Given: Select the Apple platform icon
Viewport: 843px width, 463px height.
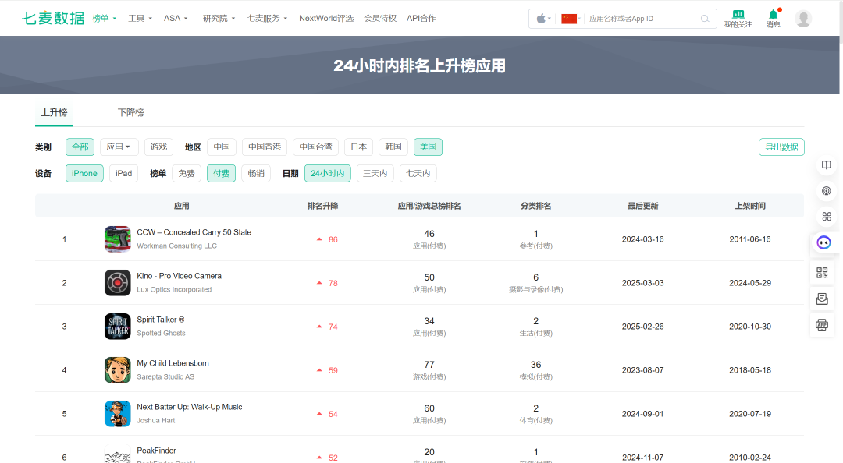Looking at the screenshot, I should (541, 19).
